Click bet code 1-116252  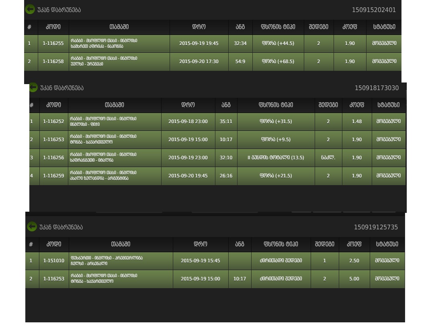tap(53, 122)
